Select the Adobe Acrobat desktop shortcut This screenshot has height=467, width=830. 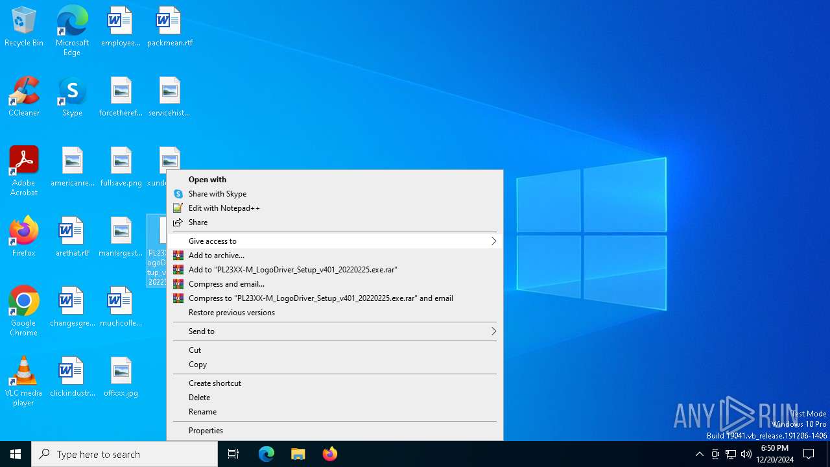[24, 171]
